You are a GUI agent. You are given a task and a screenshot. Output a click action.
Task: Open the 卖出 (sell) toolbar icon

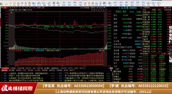point(26,4)
